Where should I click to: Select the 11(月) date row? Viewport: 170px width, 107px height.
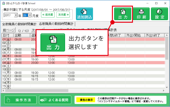pos(84,73)
